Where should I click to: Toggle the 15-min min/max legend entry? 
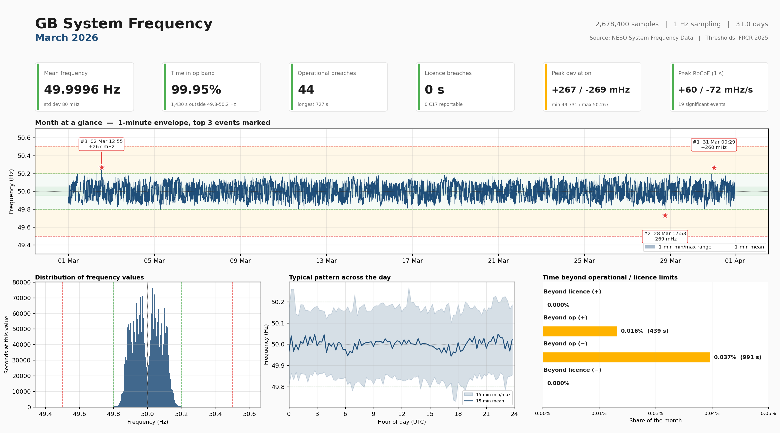click(x=485, y=394)
